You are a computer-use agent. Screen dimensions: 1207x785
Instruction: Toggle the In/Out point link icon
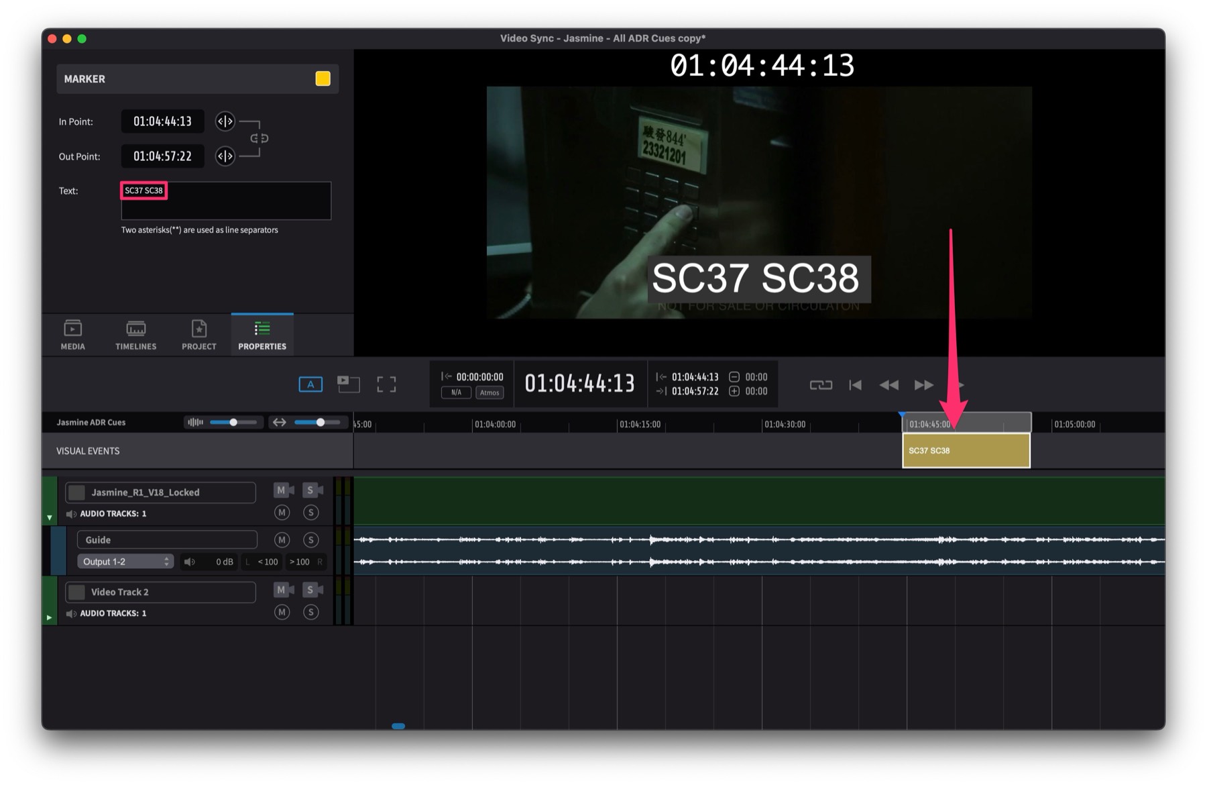point(260,138)
